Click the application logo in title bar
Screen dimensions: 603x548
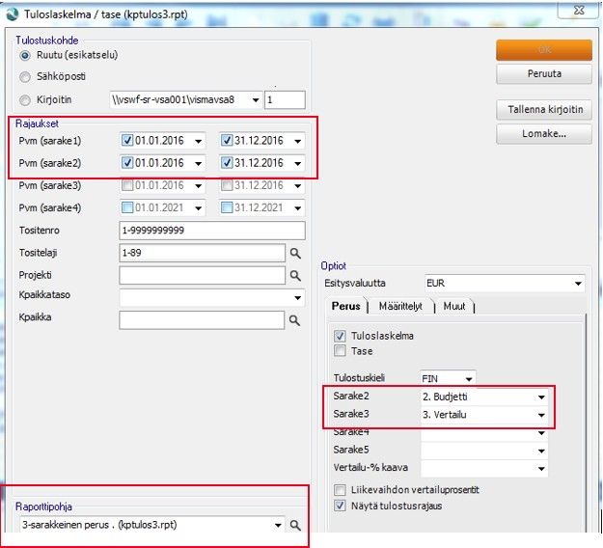point(13,14)
